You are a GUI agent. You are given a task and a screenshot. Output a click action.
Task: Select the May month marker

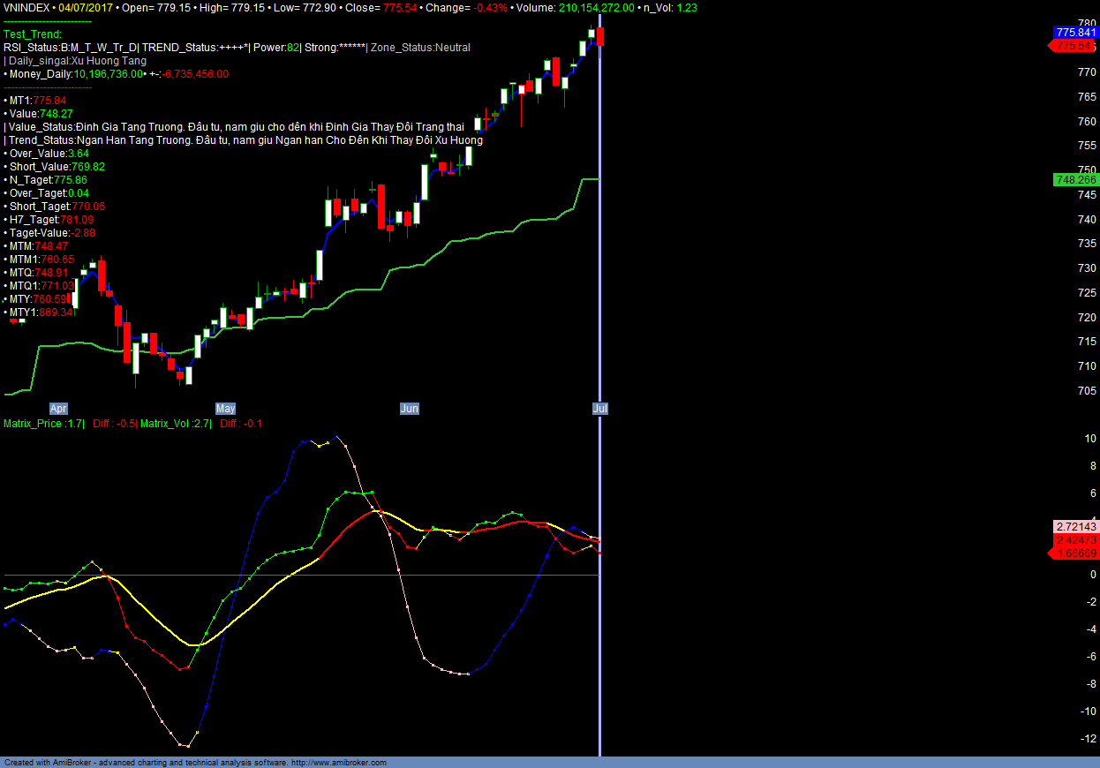tap(226, 409)
